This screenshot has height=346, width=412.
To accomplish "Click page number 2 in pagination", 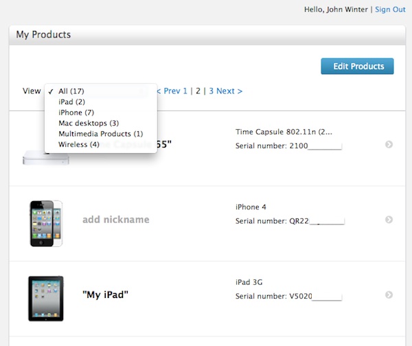I will 198,91.
